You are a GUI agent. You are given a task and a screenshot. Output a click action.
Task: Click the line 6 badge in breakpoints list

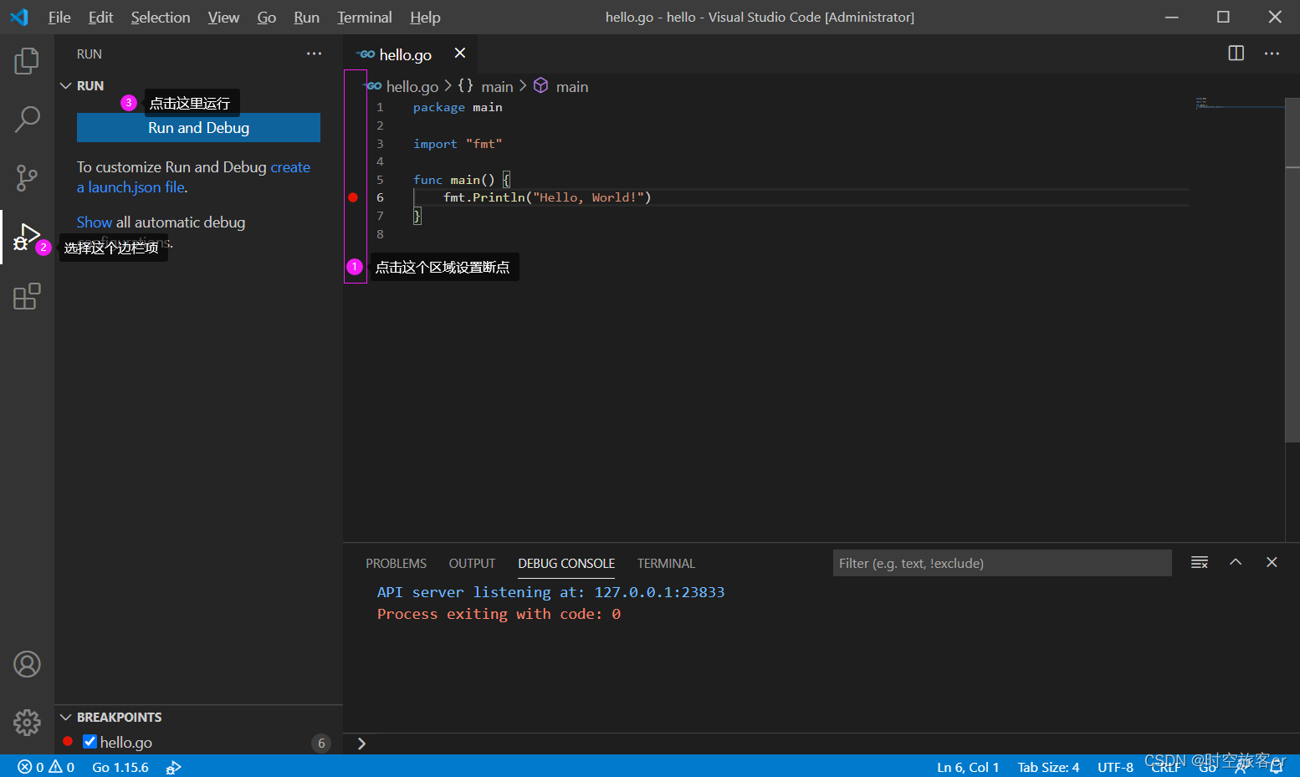[321, 743]
